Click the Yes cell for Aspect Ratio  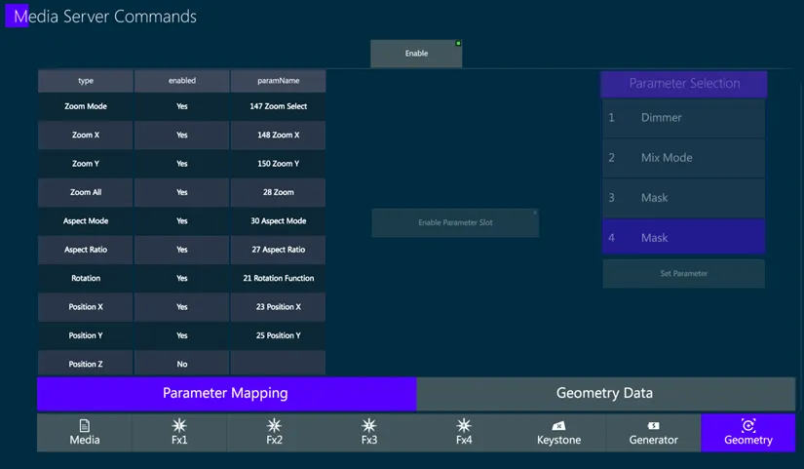click(x=182, y=250)
